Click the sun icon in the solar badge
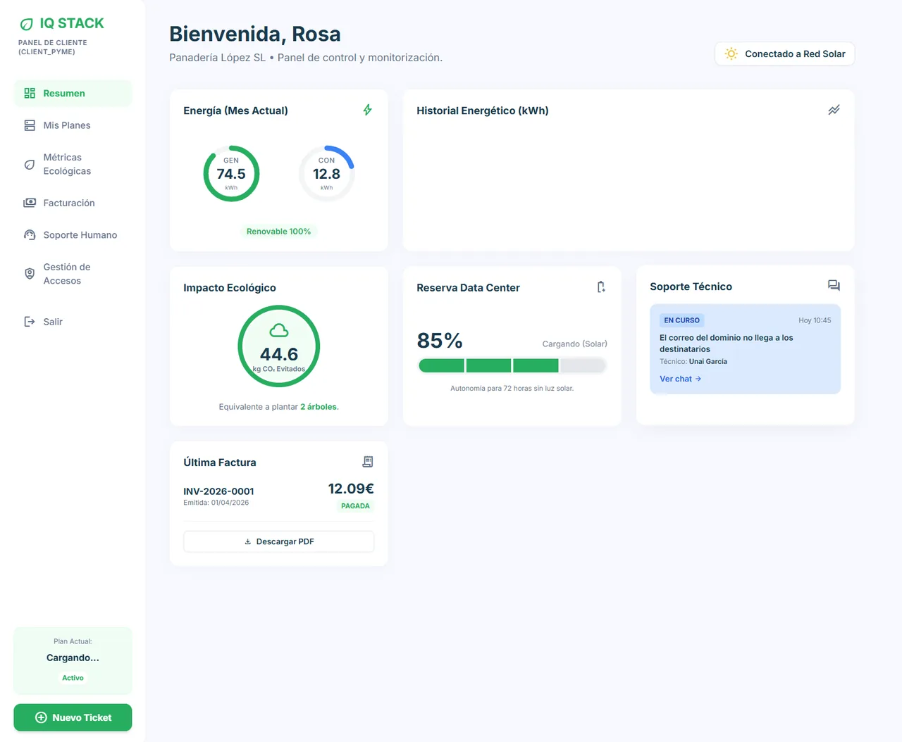This screenshot has width=902, height=742. coord(731,54)
